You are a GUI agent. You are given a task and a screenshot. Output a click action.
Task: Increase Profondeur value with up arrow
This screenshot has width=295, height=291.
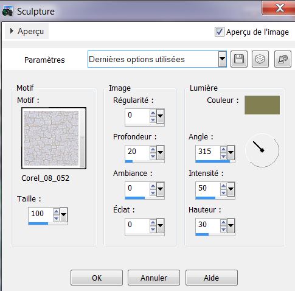[153, 149]
